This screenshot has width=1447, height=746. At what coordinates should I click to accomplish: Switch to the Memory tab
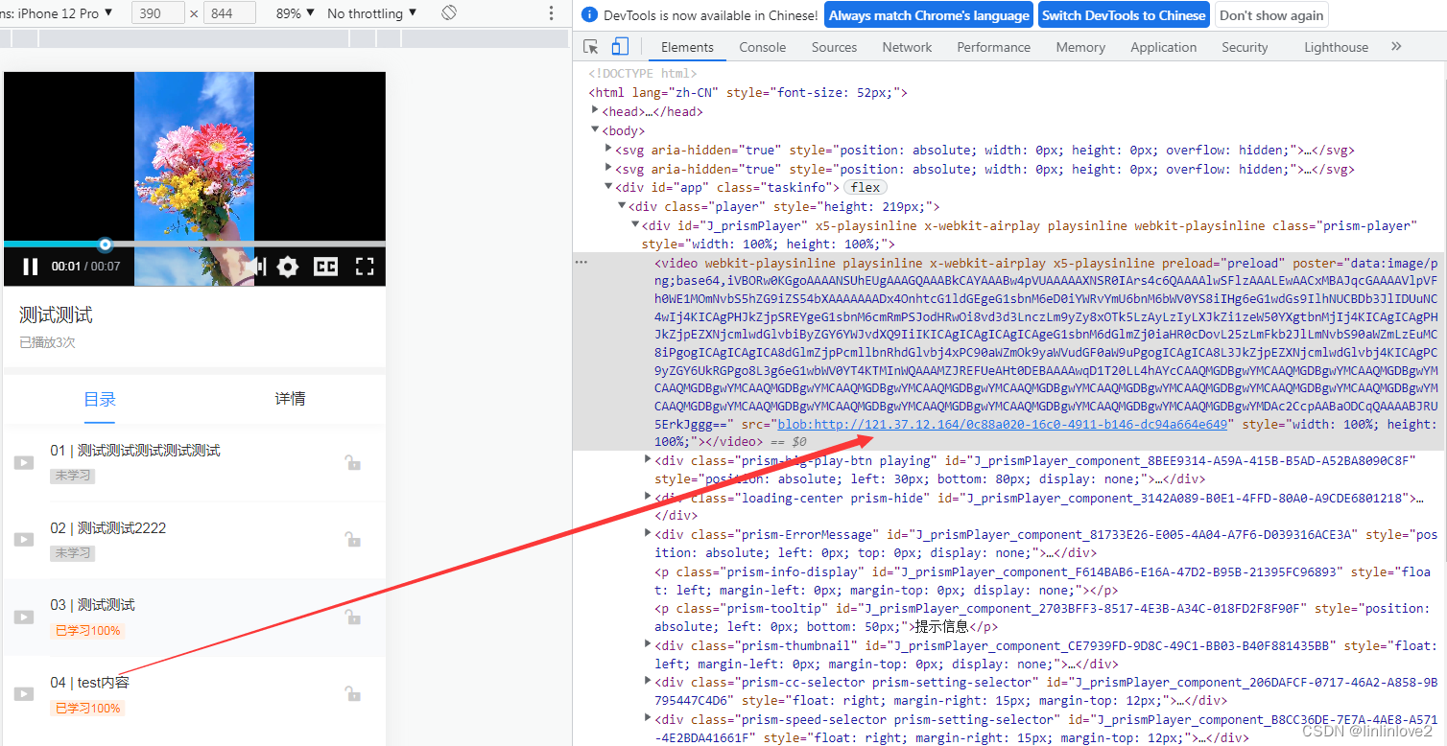[x=1080, y=47]
